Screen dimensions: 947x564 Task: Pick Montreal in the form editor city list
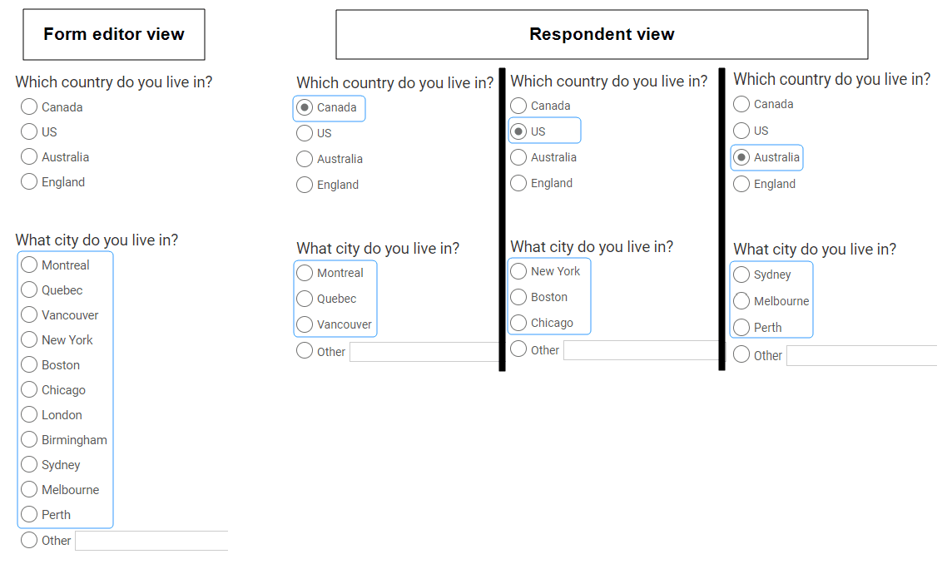pos(30,265)
